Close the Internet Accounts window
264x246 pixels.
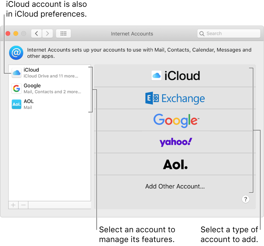pos(8,33)
